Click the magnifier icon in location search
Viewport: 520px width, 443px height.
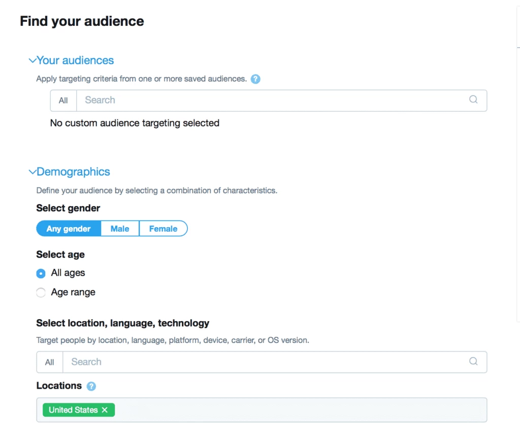coord(473,361)
